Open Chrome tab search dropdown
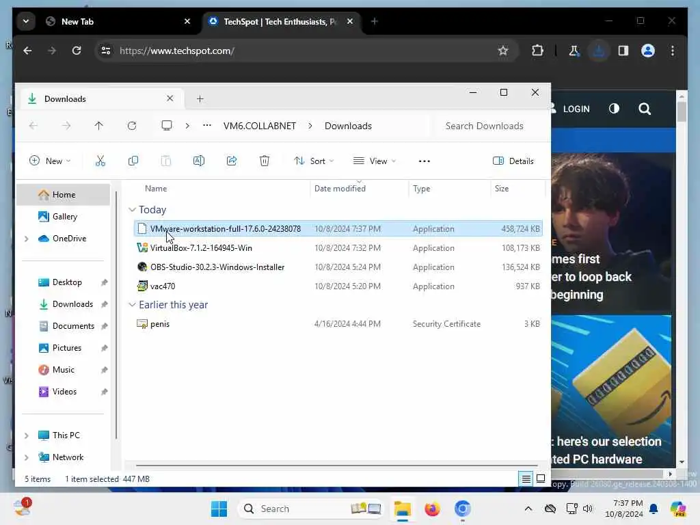The width and height of the screenshot is (700, 525). [26, 21]
